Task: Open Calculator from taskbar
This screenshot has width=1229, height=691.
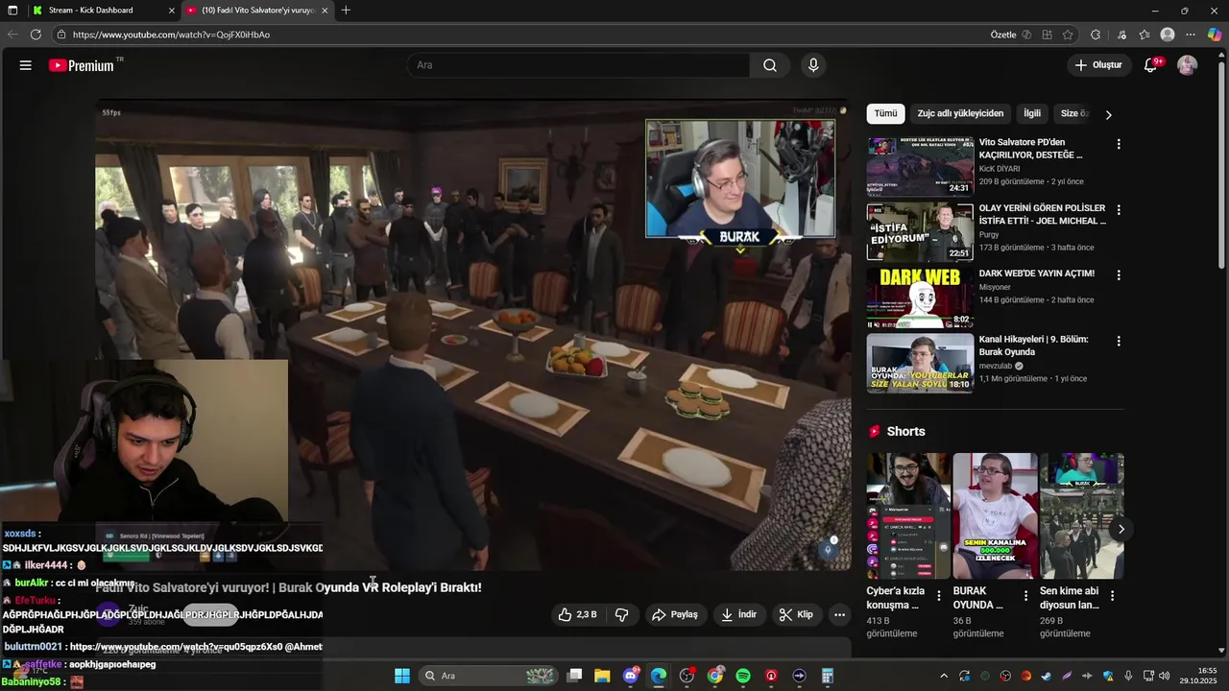Action: pos(828,676)
